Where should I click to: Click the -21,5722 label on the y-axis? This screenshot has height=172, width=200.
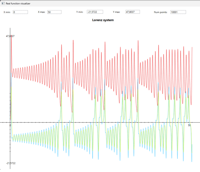pyautogui.click(x=11, y=163)
